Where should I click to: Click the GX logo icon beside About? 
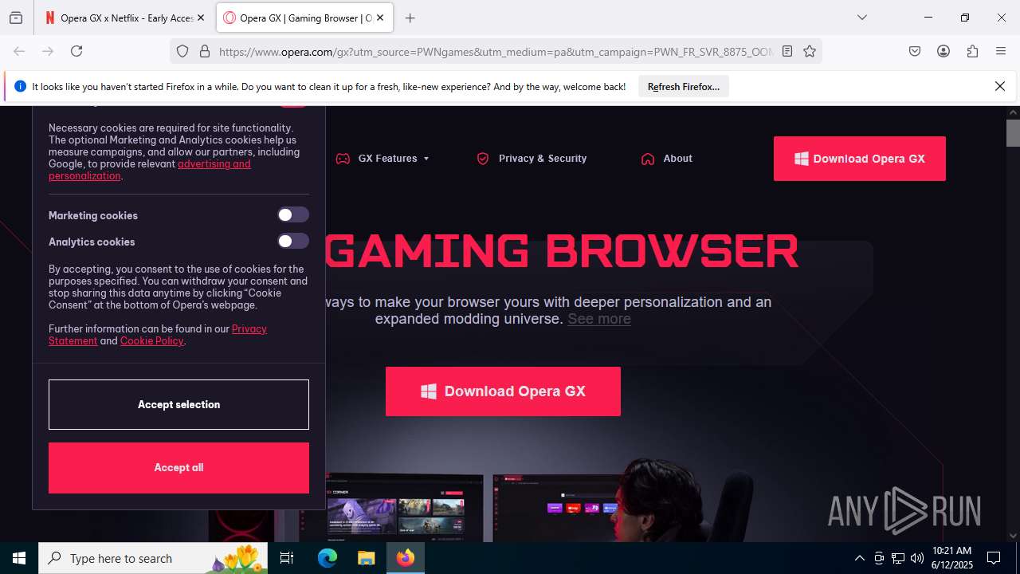click(648, 159)
